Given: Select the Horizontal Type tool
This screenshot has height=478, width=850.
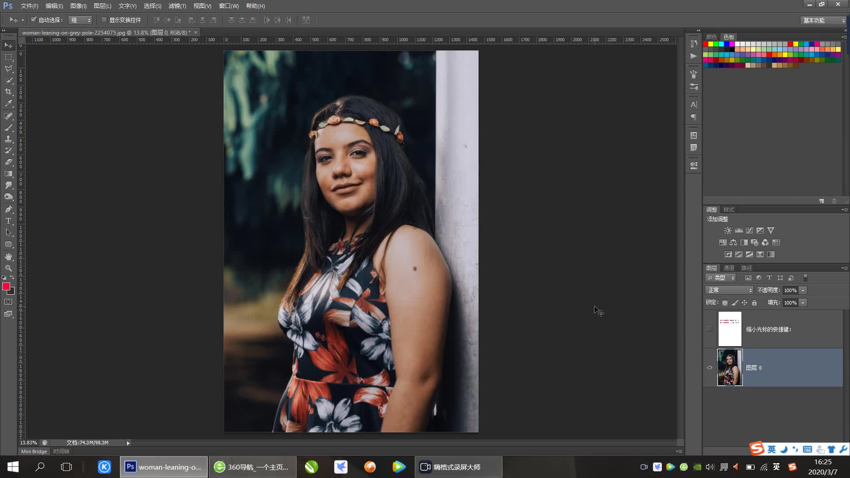Looking at the screenshot, I should (8, 221).
